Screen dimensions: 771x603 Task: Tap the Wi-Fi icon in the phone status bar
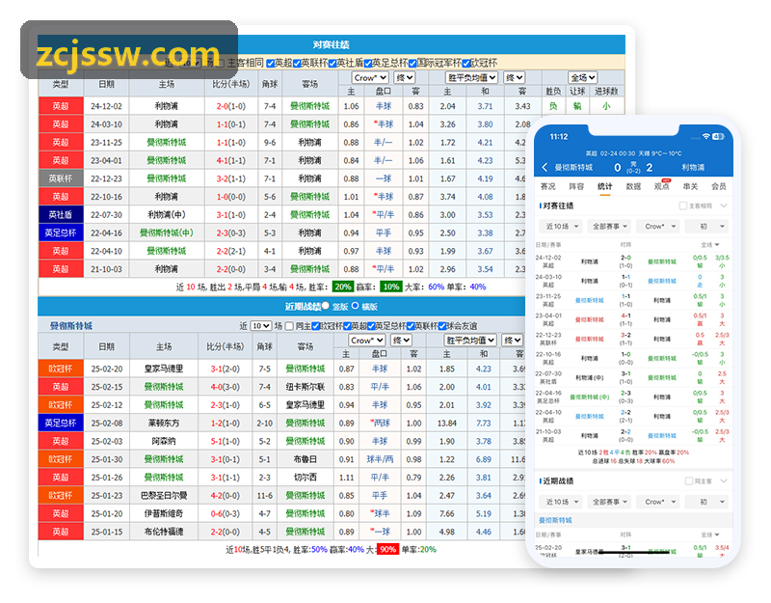706,136
